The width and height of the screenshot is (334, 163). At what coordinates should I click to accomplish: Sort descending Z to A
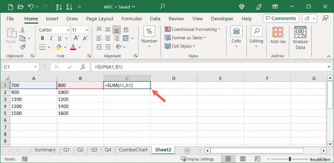point(69,7)
